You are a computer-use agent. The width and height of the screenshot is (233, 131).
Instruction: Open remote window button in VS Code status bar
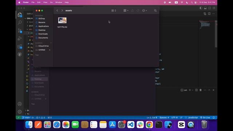point(19,118)
